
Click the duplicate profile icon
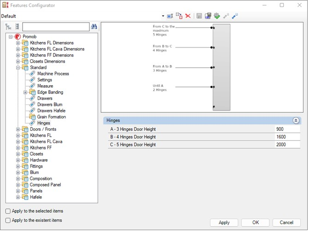click(179, 16)
